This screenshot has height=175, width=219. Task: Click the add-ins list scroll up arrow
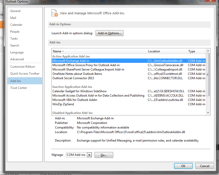pyautogui.click(x=208, y=51)
